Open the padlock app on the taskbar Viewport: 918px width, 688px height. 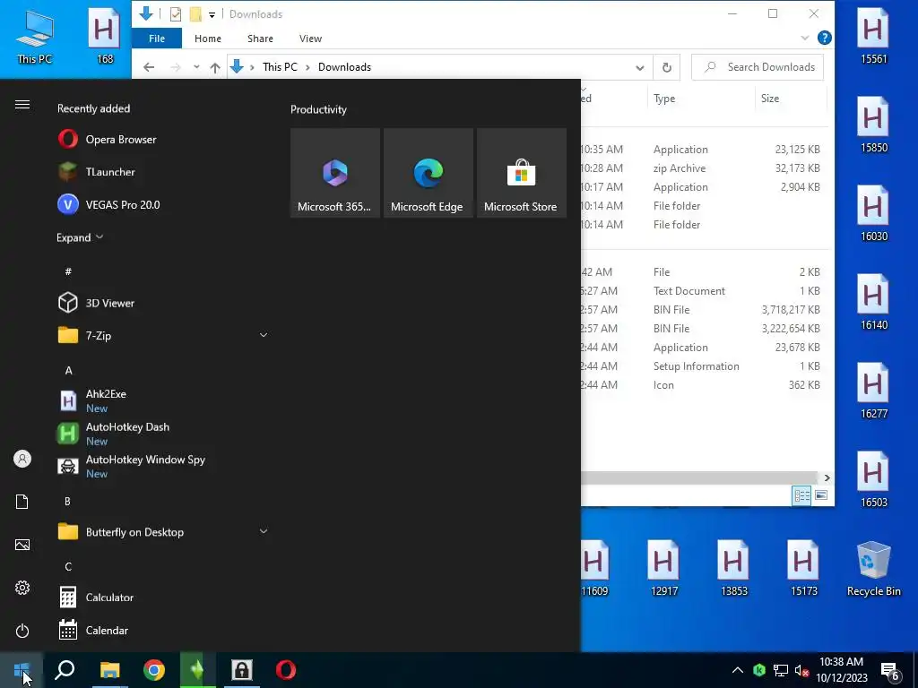[242, 670]
